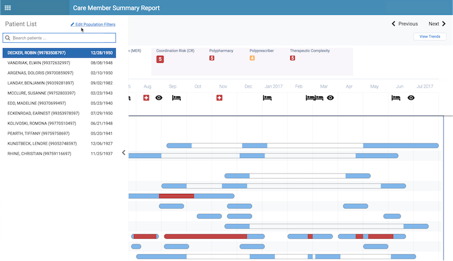Click the Polypharmacy score badge 5
453x261 pixels.
click(x=212, y=58)
